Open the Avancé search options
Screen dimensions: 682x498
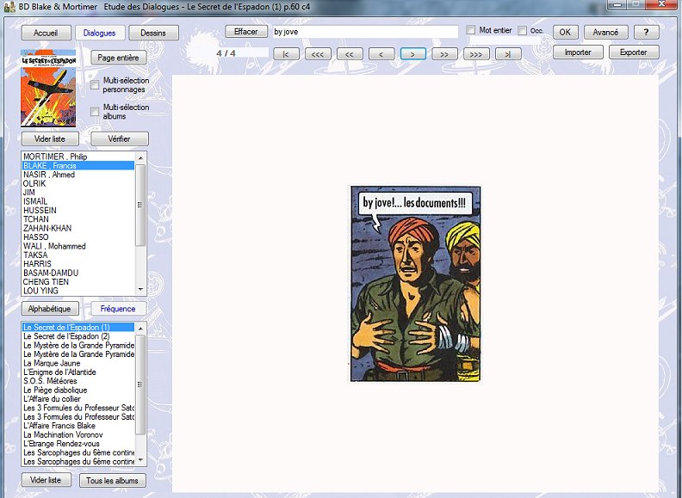(605, 32)
